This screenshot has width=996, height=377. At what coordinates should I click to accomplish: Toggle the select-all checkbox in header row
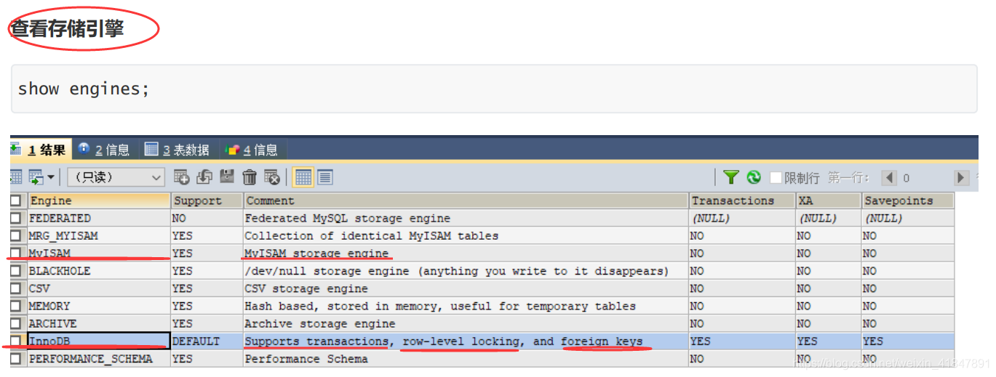[16, 201]
